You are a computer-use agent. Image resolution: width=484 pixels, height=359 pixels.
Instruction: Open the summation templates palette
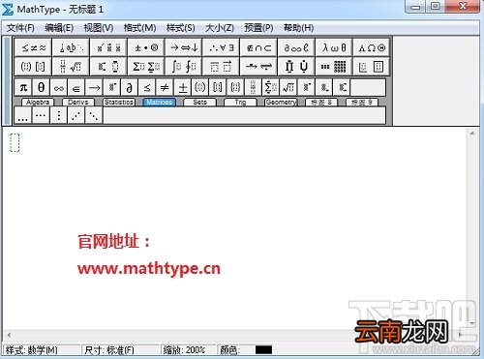point(146,67)
